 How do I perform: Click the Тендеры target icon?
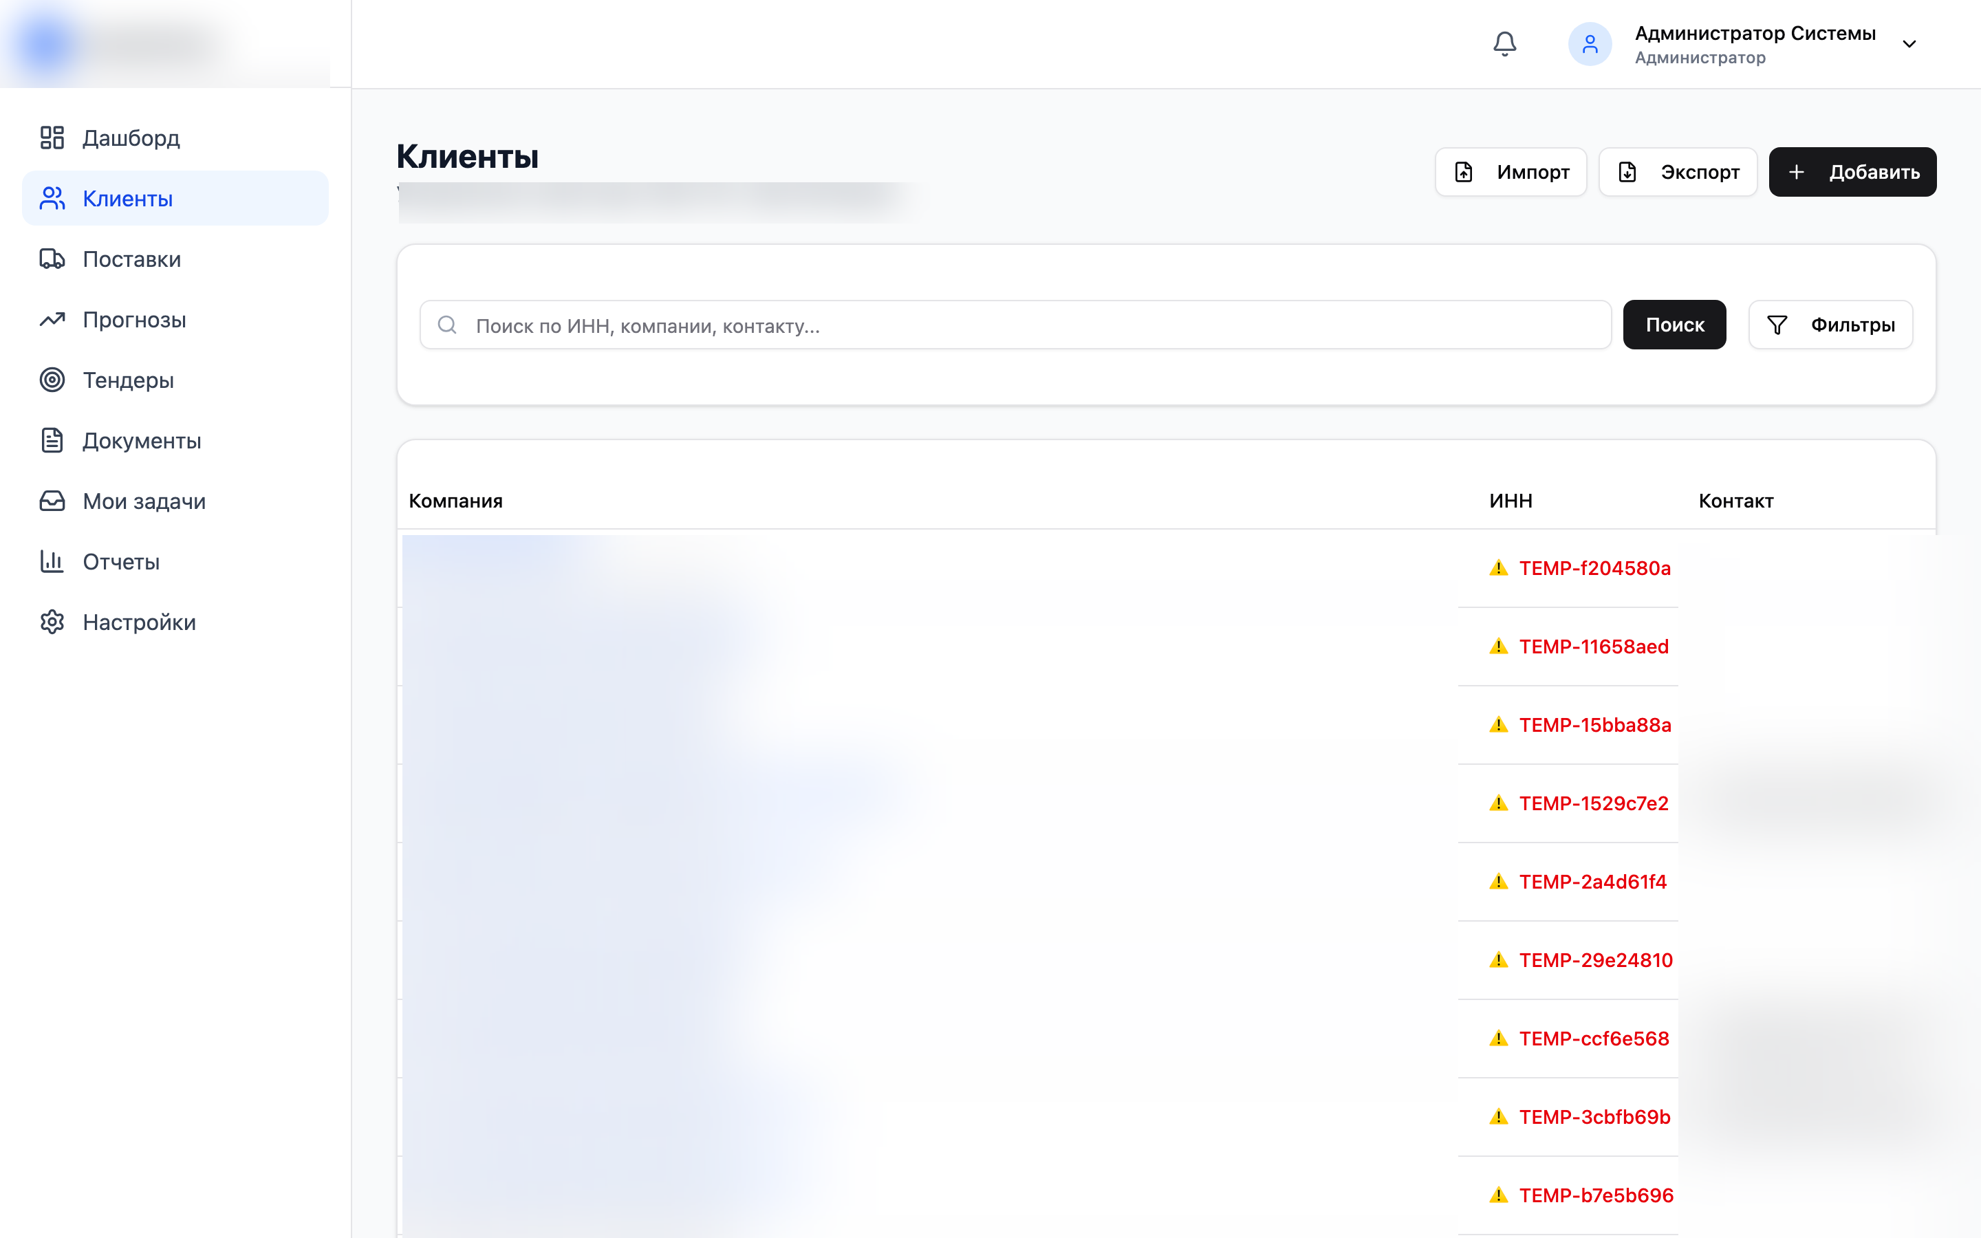click(x=52, y=380)
